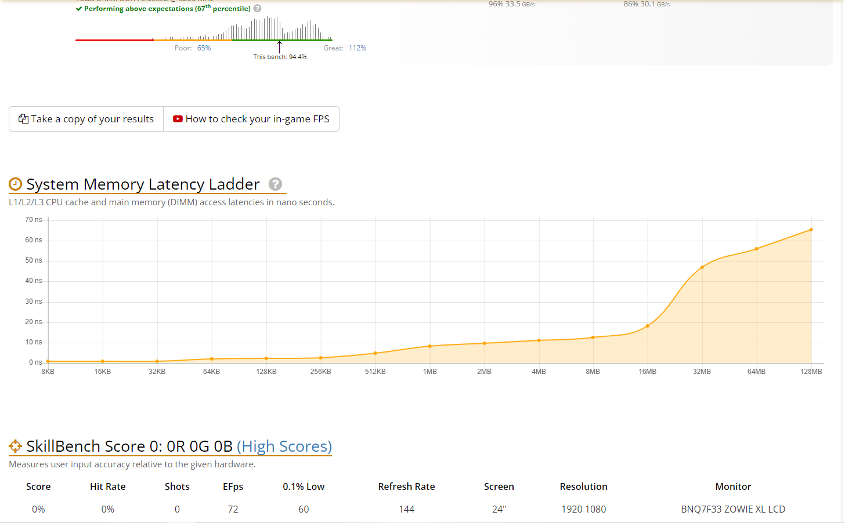Click the 'This bench: 94.4%' marker label
This screenshot has width=845, height=523.
280,57
